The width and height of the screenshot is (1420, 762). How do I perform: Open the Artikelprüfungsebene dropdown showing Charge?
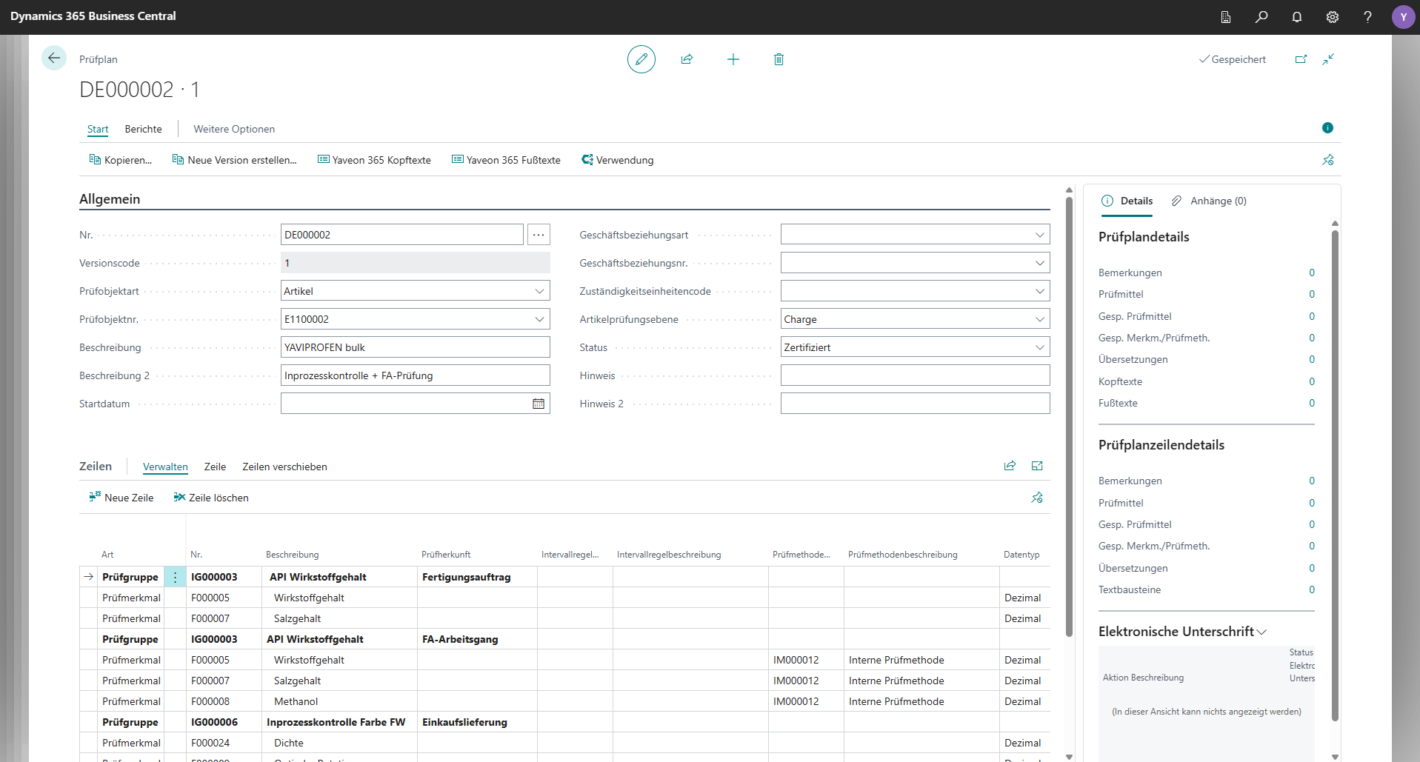coord(1040,318)
